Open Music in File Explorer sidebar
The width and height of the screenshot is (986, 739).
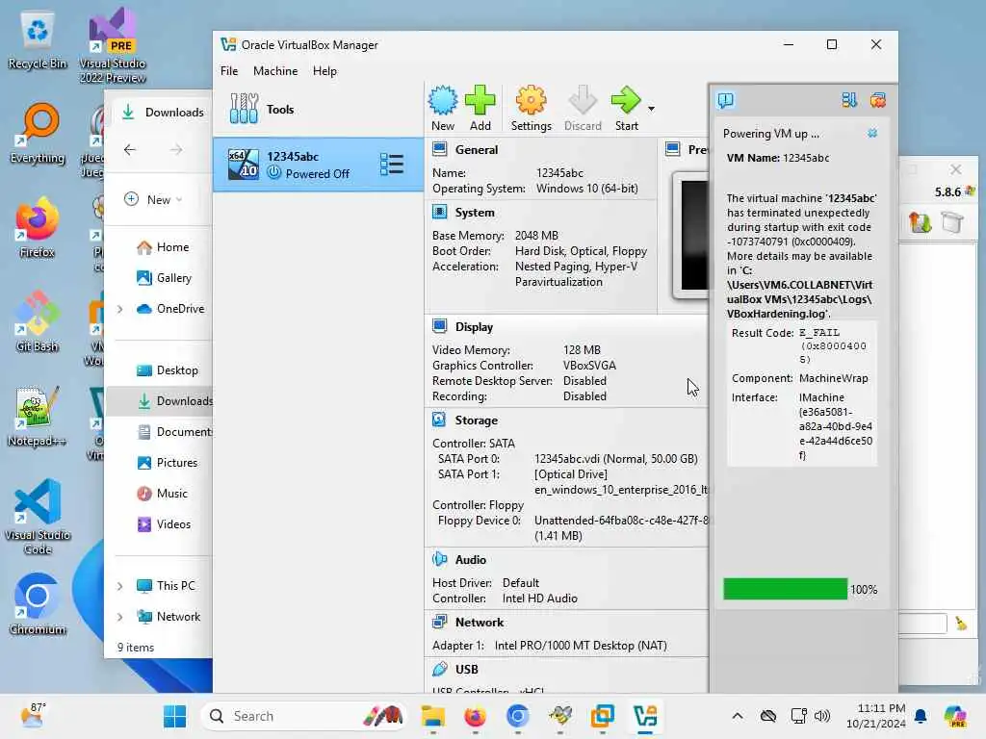162,494
